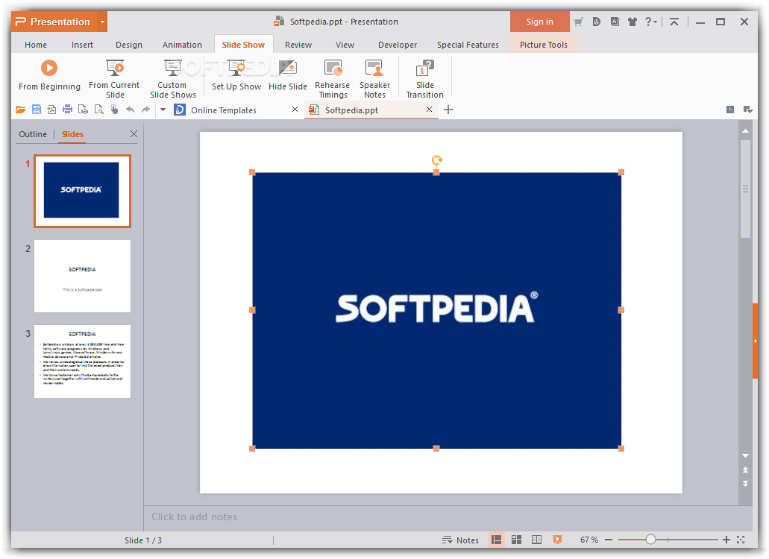Screen dimensions: 769x559
Task: Open Custom Slide Shows
Action: (172, 78)
